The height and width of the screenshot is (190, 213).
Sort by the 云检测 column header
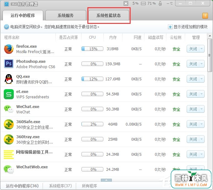(176, 37)
